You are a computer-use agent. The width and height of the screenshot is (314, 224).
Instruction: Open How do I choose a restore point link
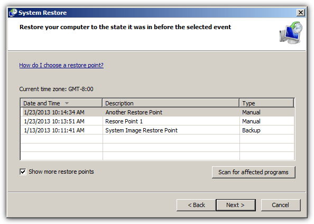point(61,65)
